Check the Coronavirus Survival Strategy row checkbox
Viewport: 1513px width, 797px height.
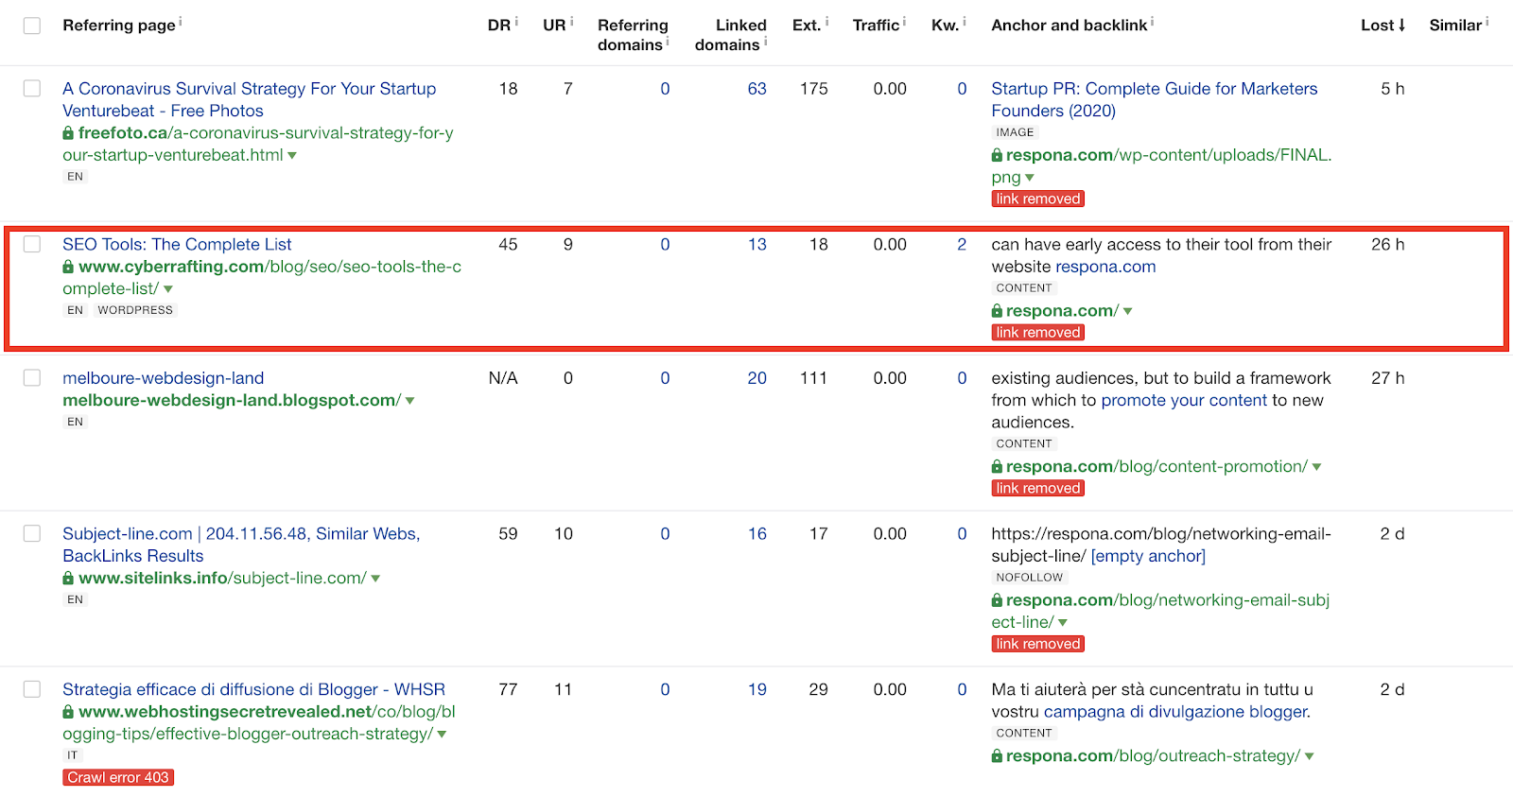[x=32, y=88]
